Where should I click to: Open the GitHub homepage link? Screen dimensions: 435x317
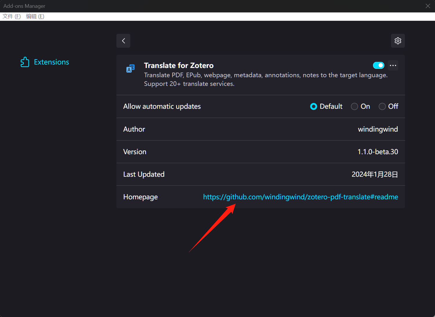tap(301, 197)
